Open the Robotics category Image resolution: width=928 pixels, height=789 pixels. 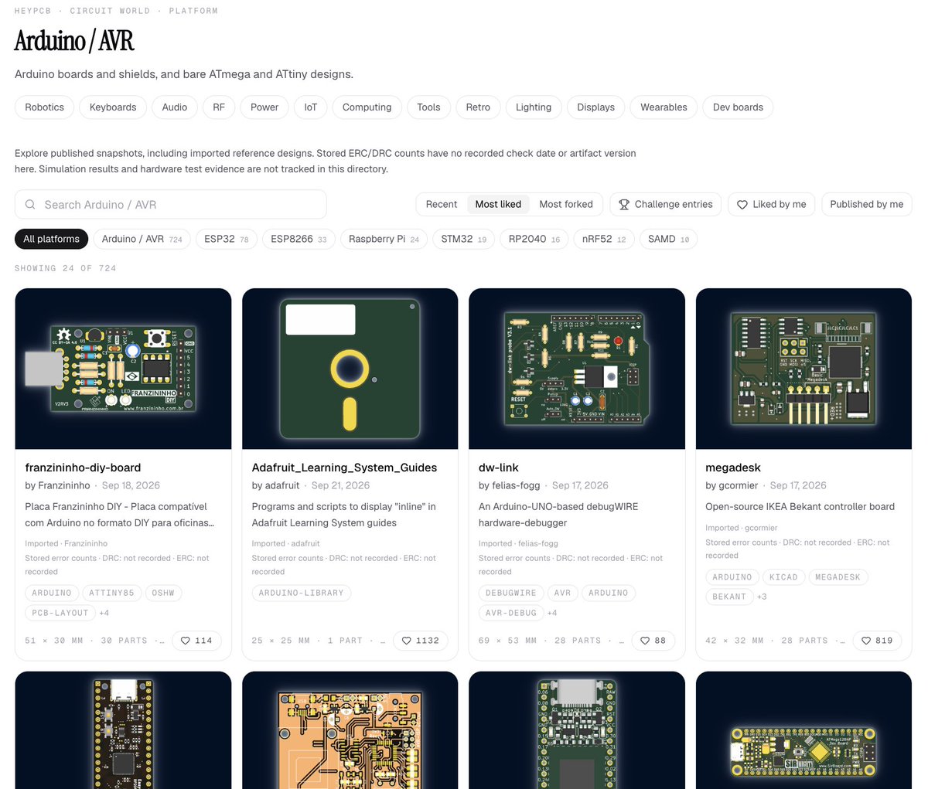(x=45, y=107)
